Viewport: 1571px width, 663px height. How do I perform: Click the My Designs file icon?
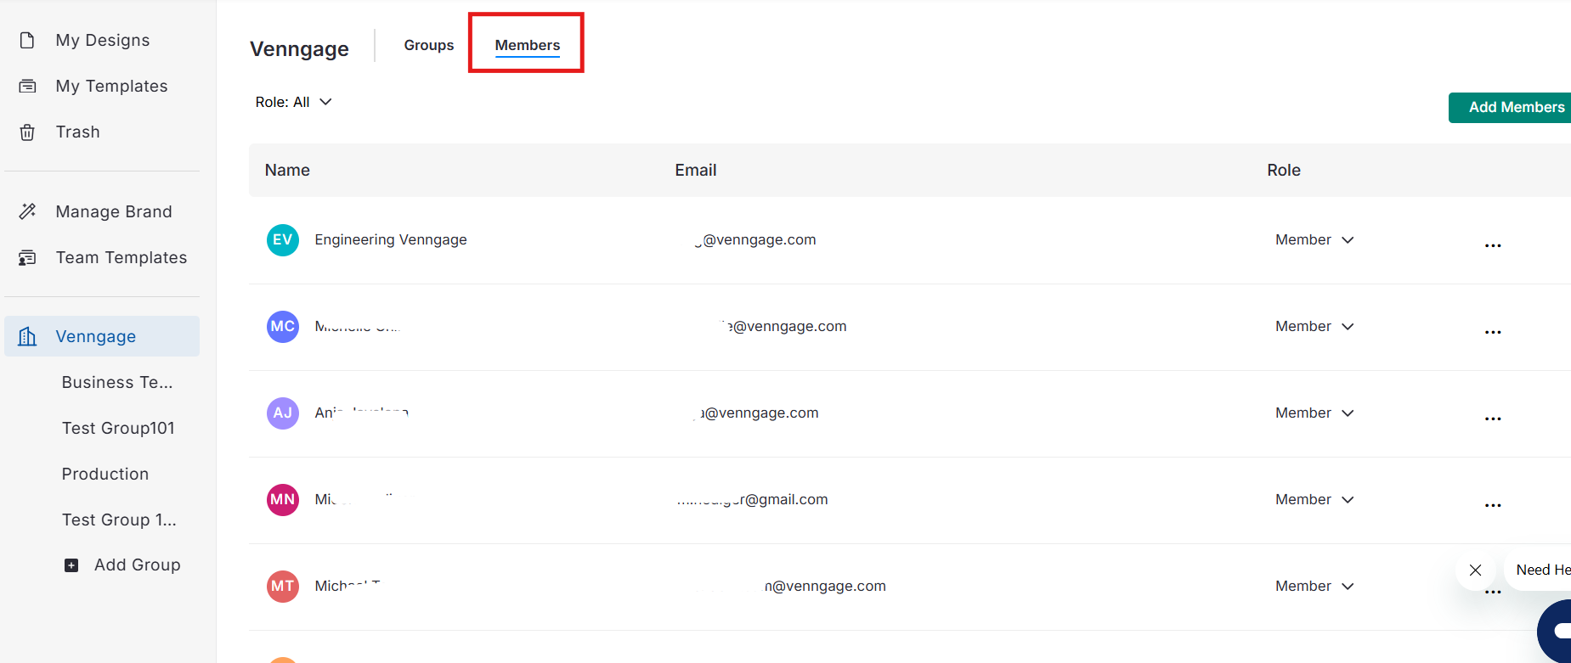pos(27,41)
